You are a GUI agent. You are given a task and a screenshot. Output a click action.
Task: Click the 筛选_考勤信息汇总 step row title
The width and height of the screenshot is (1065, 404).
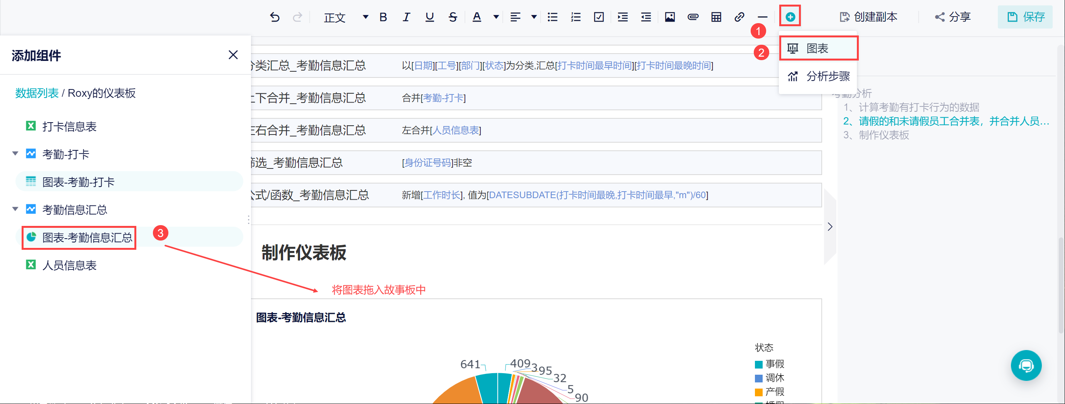(x=297, y=163)
